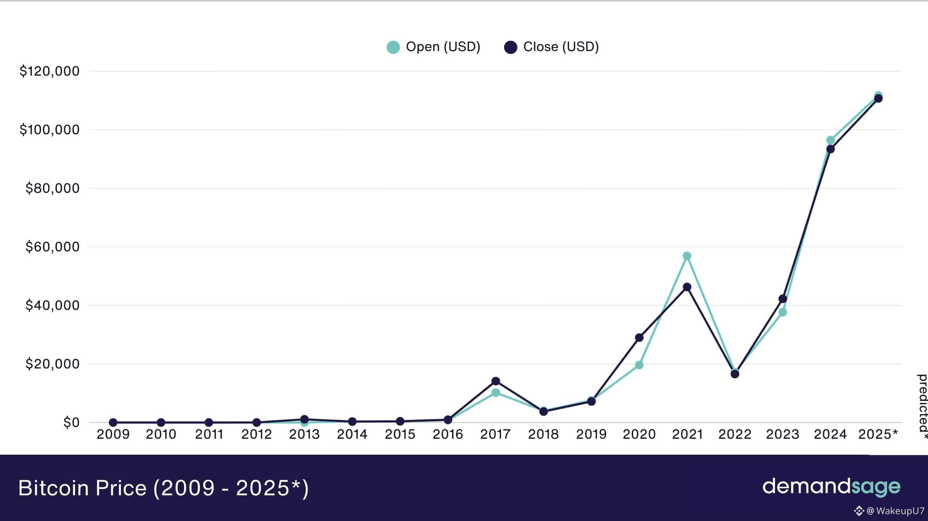Click the 2025* x-axis year label
This screenshot has height=521, width=928.
(878, 434)
